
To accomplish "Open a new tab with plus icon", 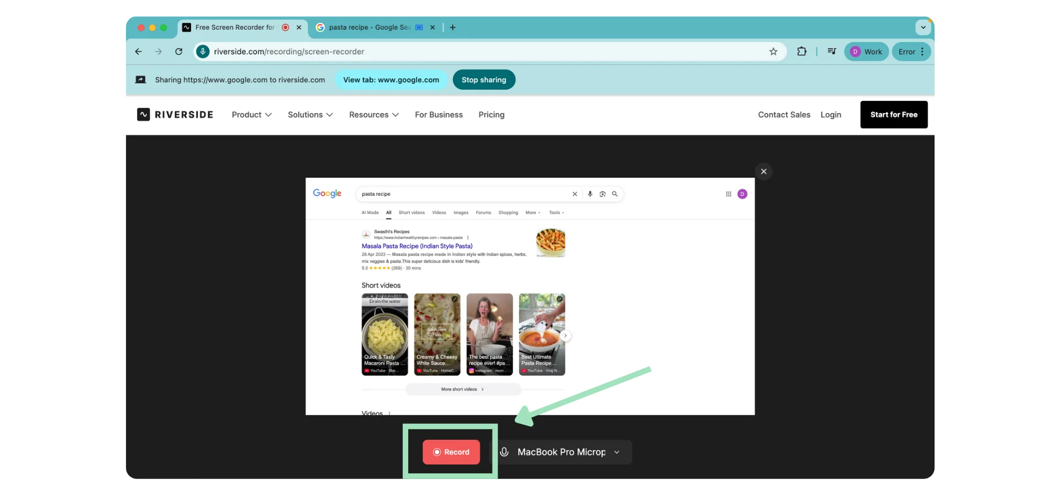I will (x=452, y=28).
